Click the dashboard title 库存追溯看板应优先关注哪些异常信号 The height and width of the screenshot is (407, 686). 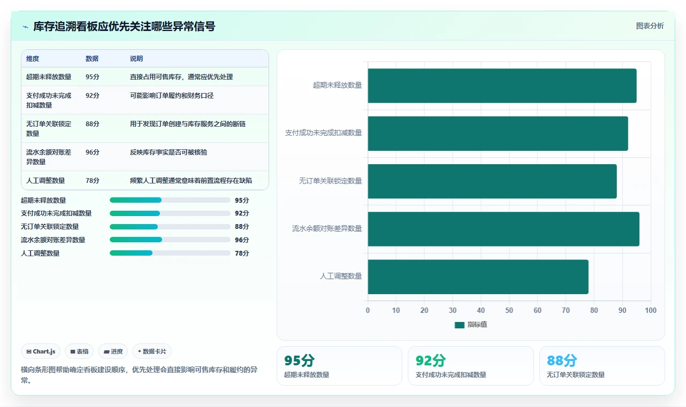point(124,27)
